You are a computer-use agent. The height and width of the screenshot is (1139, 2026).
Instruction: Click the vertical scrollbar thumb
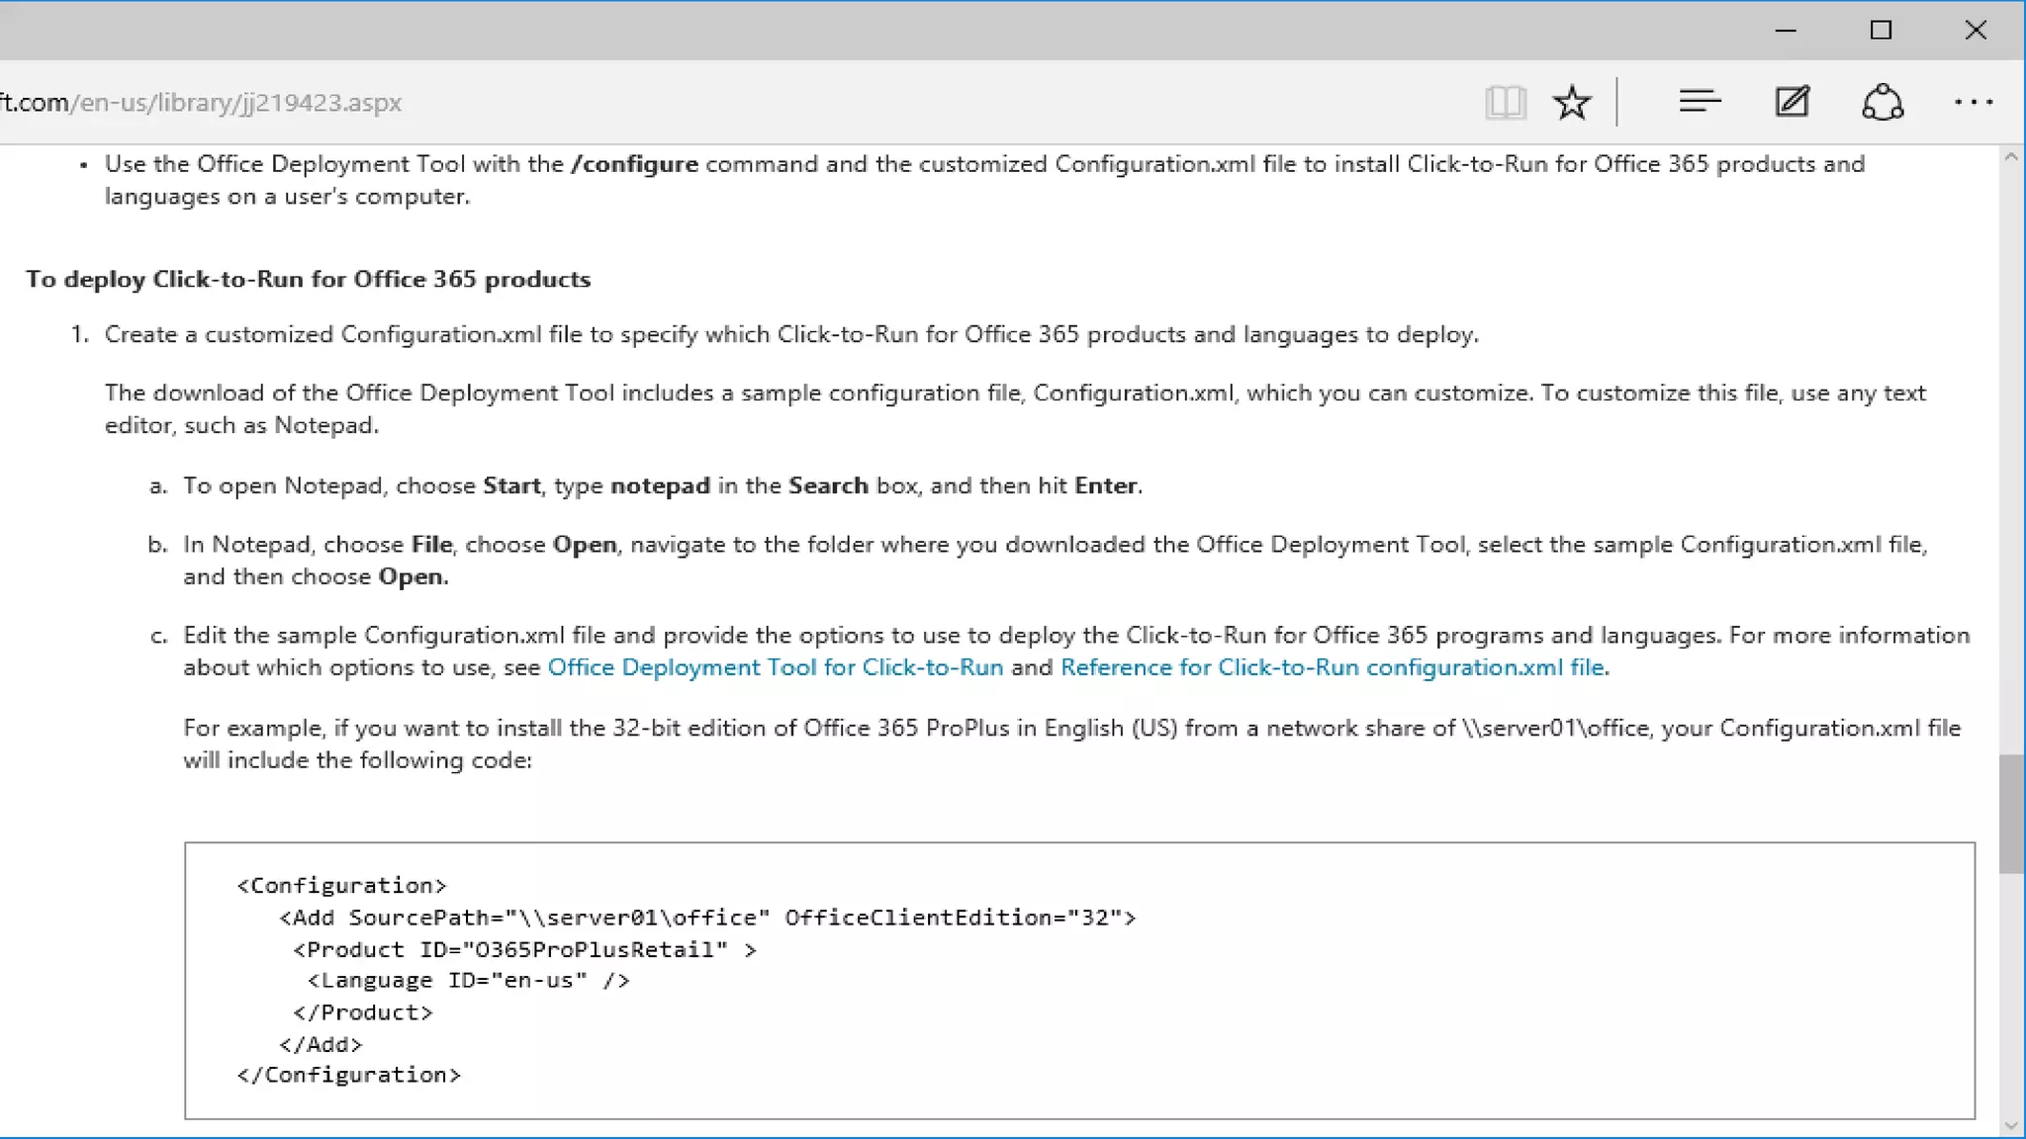coord(2010,814)
